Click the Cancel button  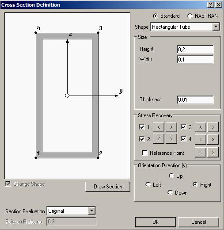tap(198, 222)
